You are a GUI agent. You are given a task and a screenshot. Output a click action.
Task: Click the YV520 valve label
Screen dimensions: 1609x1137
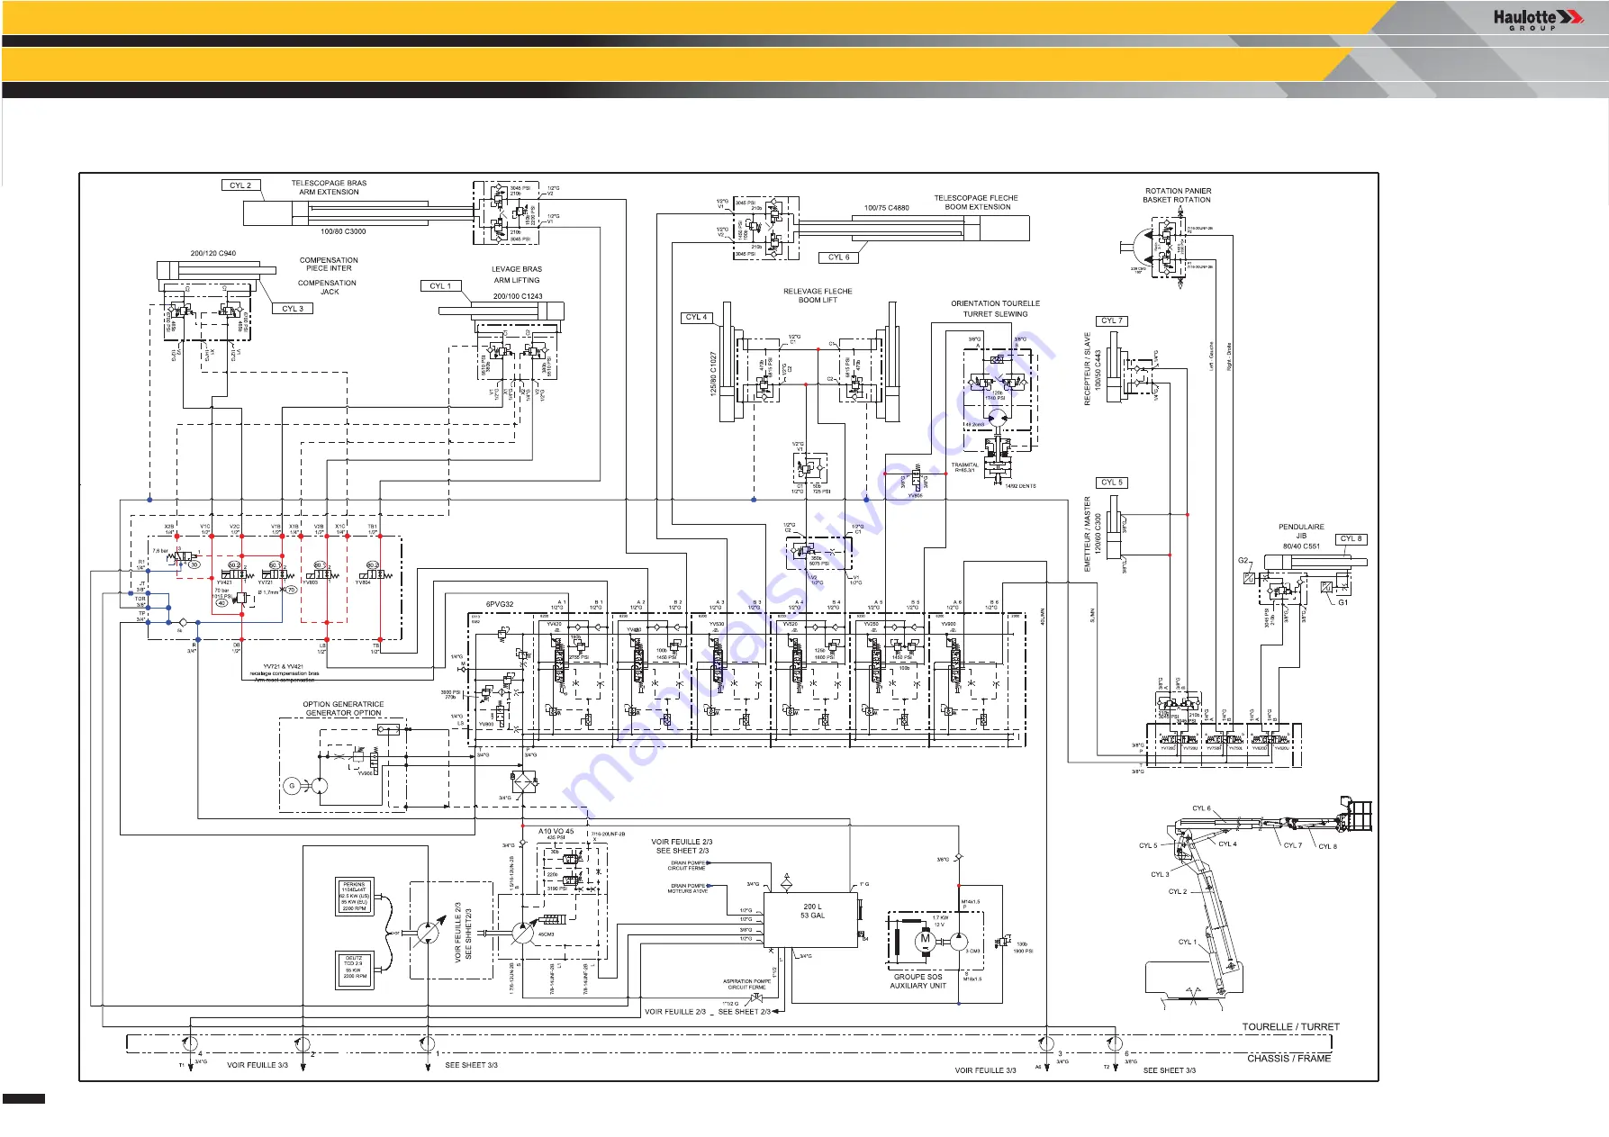[x=790, y=624]
